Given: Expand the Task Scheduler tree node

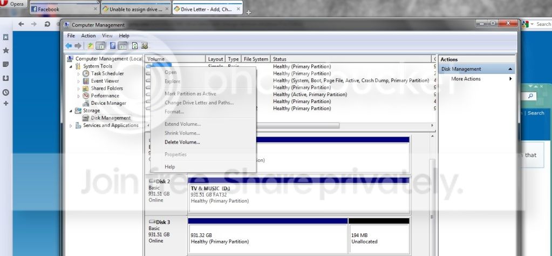Looking at the screenshot, I should click(x=78, y=73).
